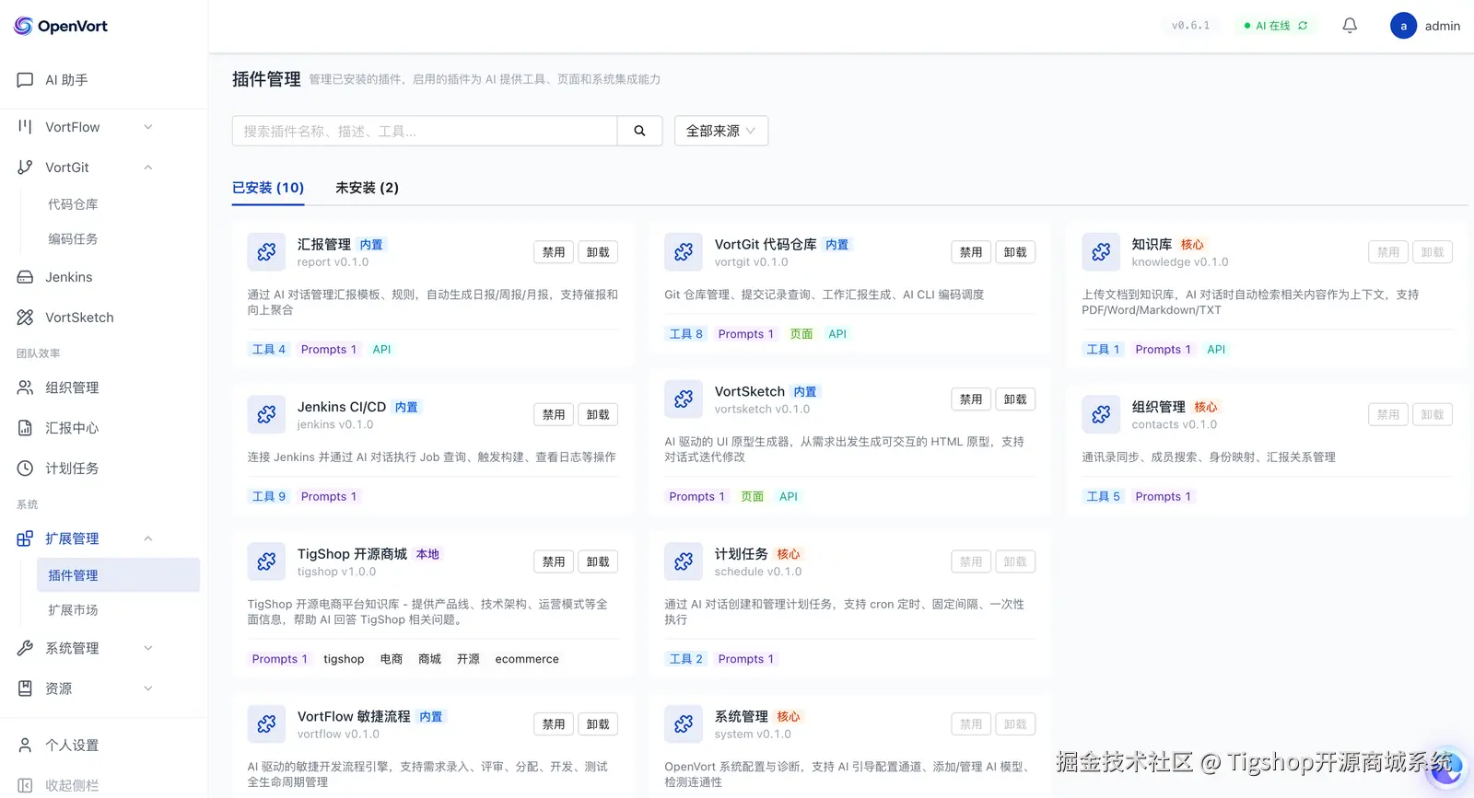1474x798 pixels.
Task: Click the ecommerce tag on TigShop card
Action: [x=527, y=659]
